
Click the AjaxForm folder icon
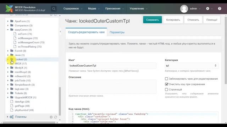click(12, 21)
